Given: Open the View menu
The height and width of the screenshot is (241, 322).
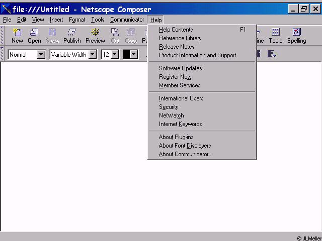Looking at the screenshot, I should click(x=38, y=20).
